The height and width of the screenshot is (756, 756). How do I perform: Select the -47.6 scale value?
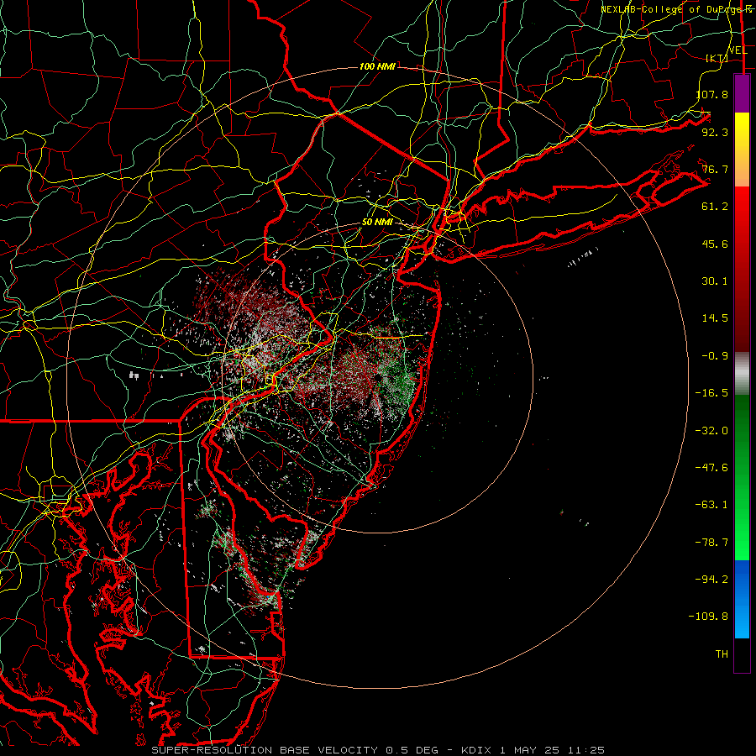[x=711, y=468]
